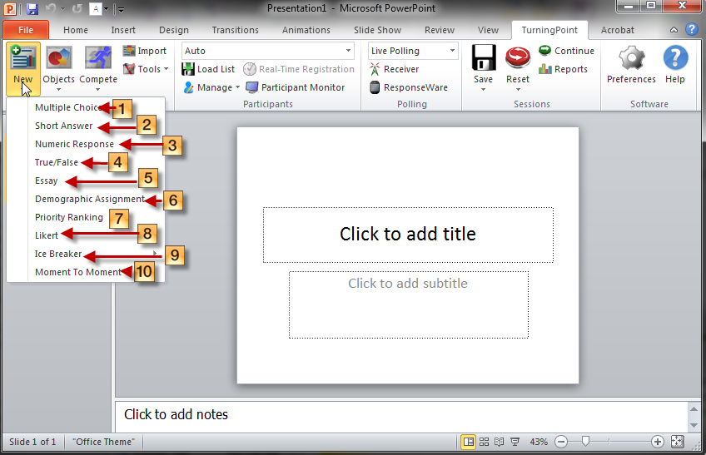This screenshot has width=706, height=455.
Task: Select Demographic Assignment entry
Action: pos(86,199)
